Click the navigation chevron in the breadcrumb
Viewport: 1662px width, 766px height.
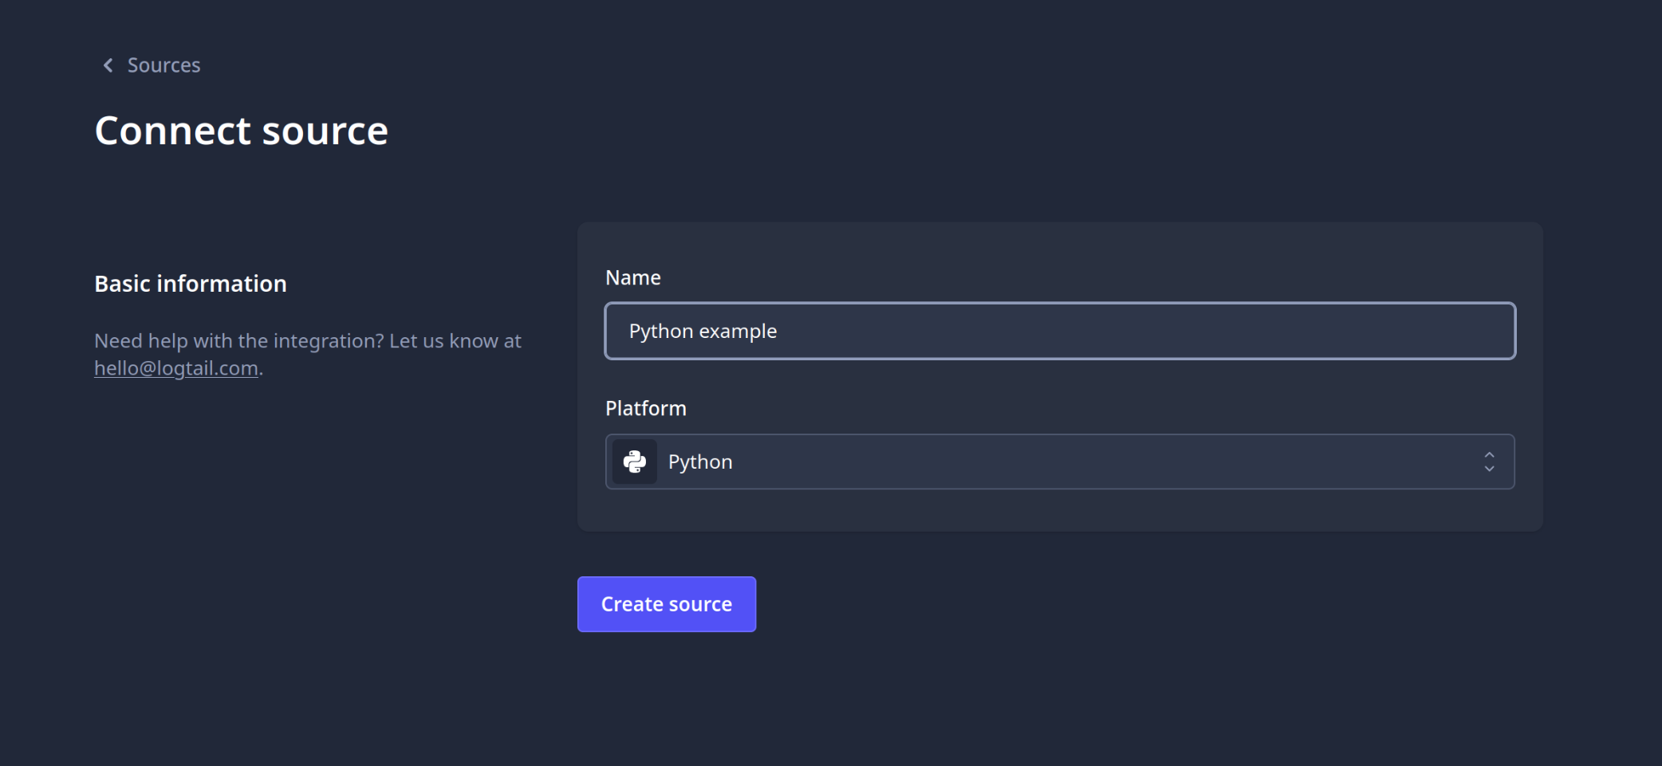click(108, 65)
